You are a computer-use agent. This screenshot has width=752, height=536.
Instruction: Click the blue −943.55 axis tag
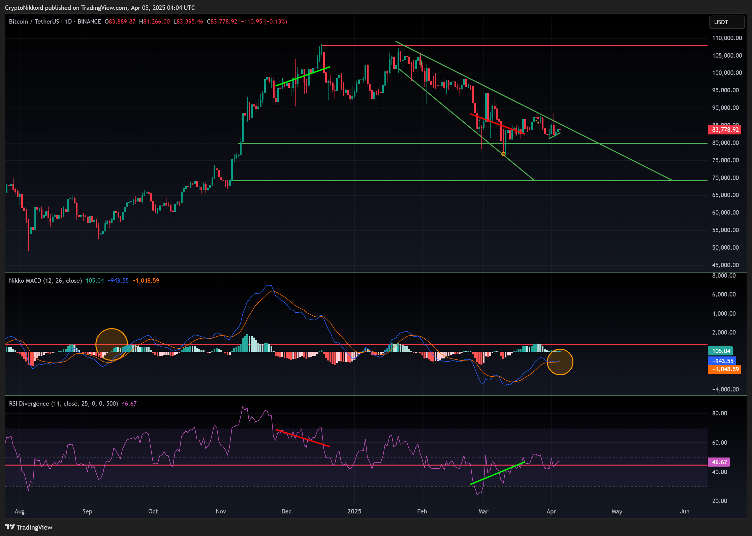click(x=722, y=361)
